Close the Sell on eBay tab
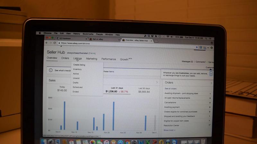The height and width of the screenshot is (144, 257). (x=119, y=40)
